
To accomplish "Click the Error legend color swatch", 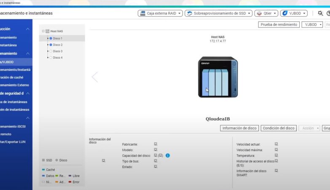I will (x=70, y=182).
